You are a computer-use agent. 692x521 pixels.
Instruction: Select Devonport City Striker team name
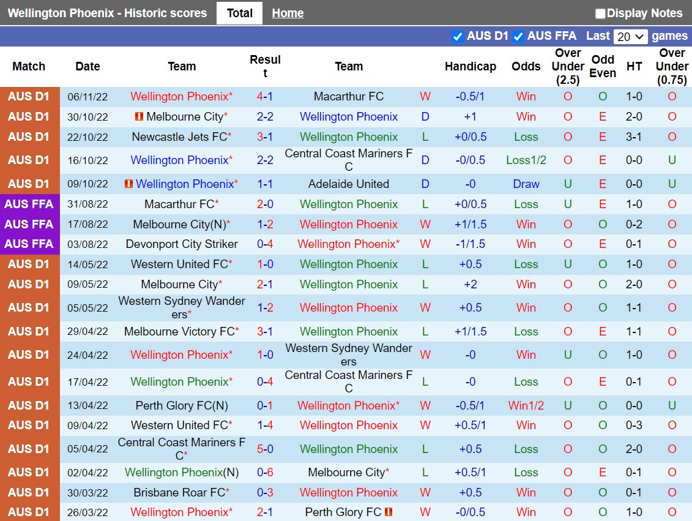pyautogui.click(x=182, y=244)
